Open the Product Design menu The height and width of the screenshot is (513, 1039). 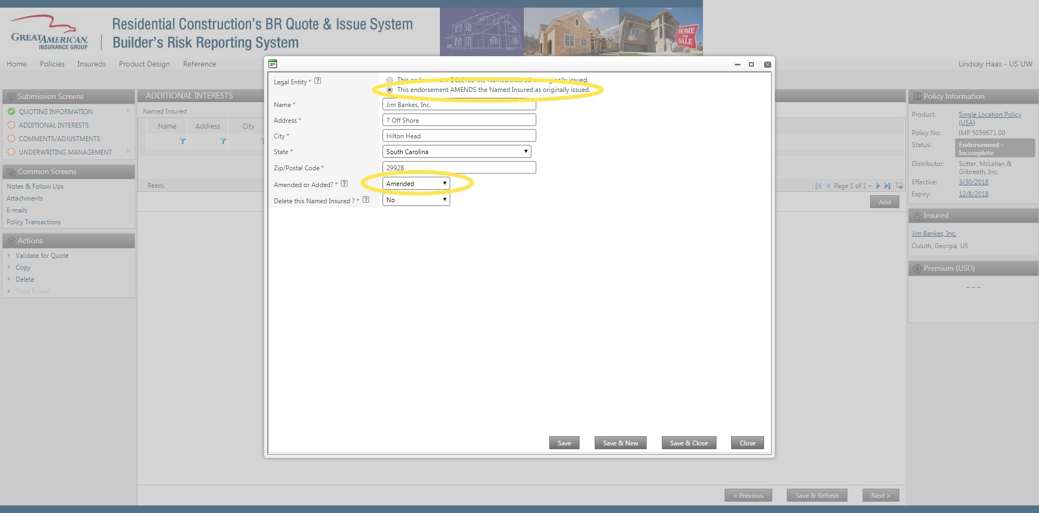[144, 64]
